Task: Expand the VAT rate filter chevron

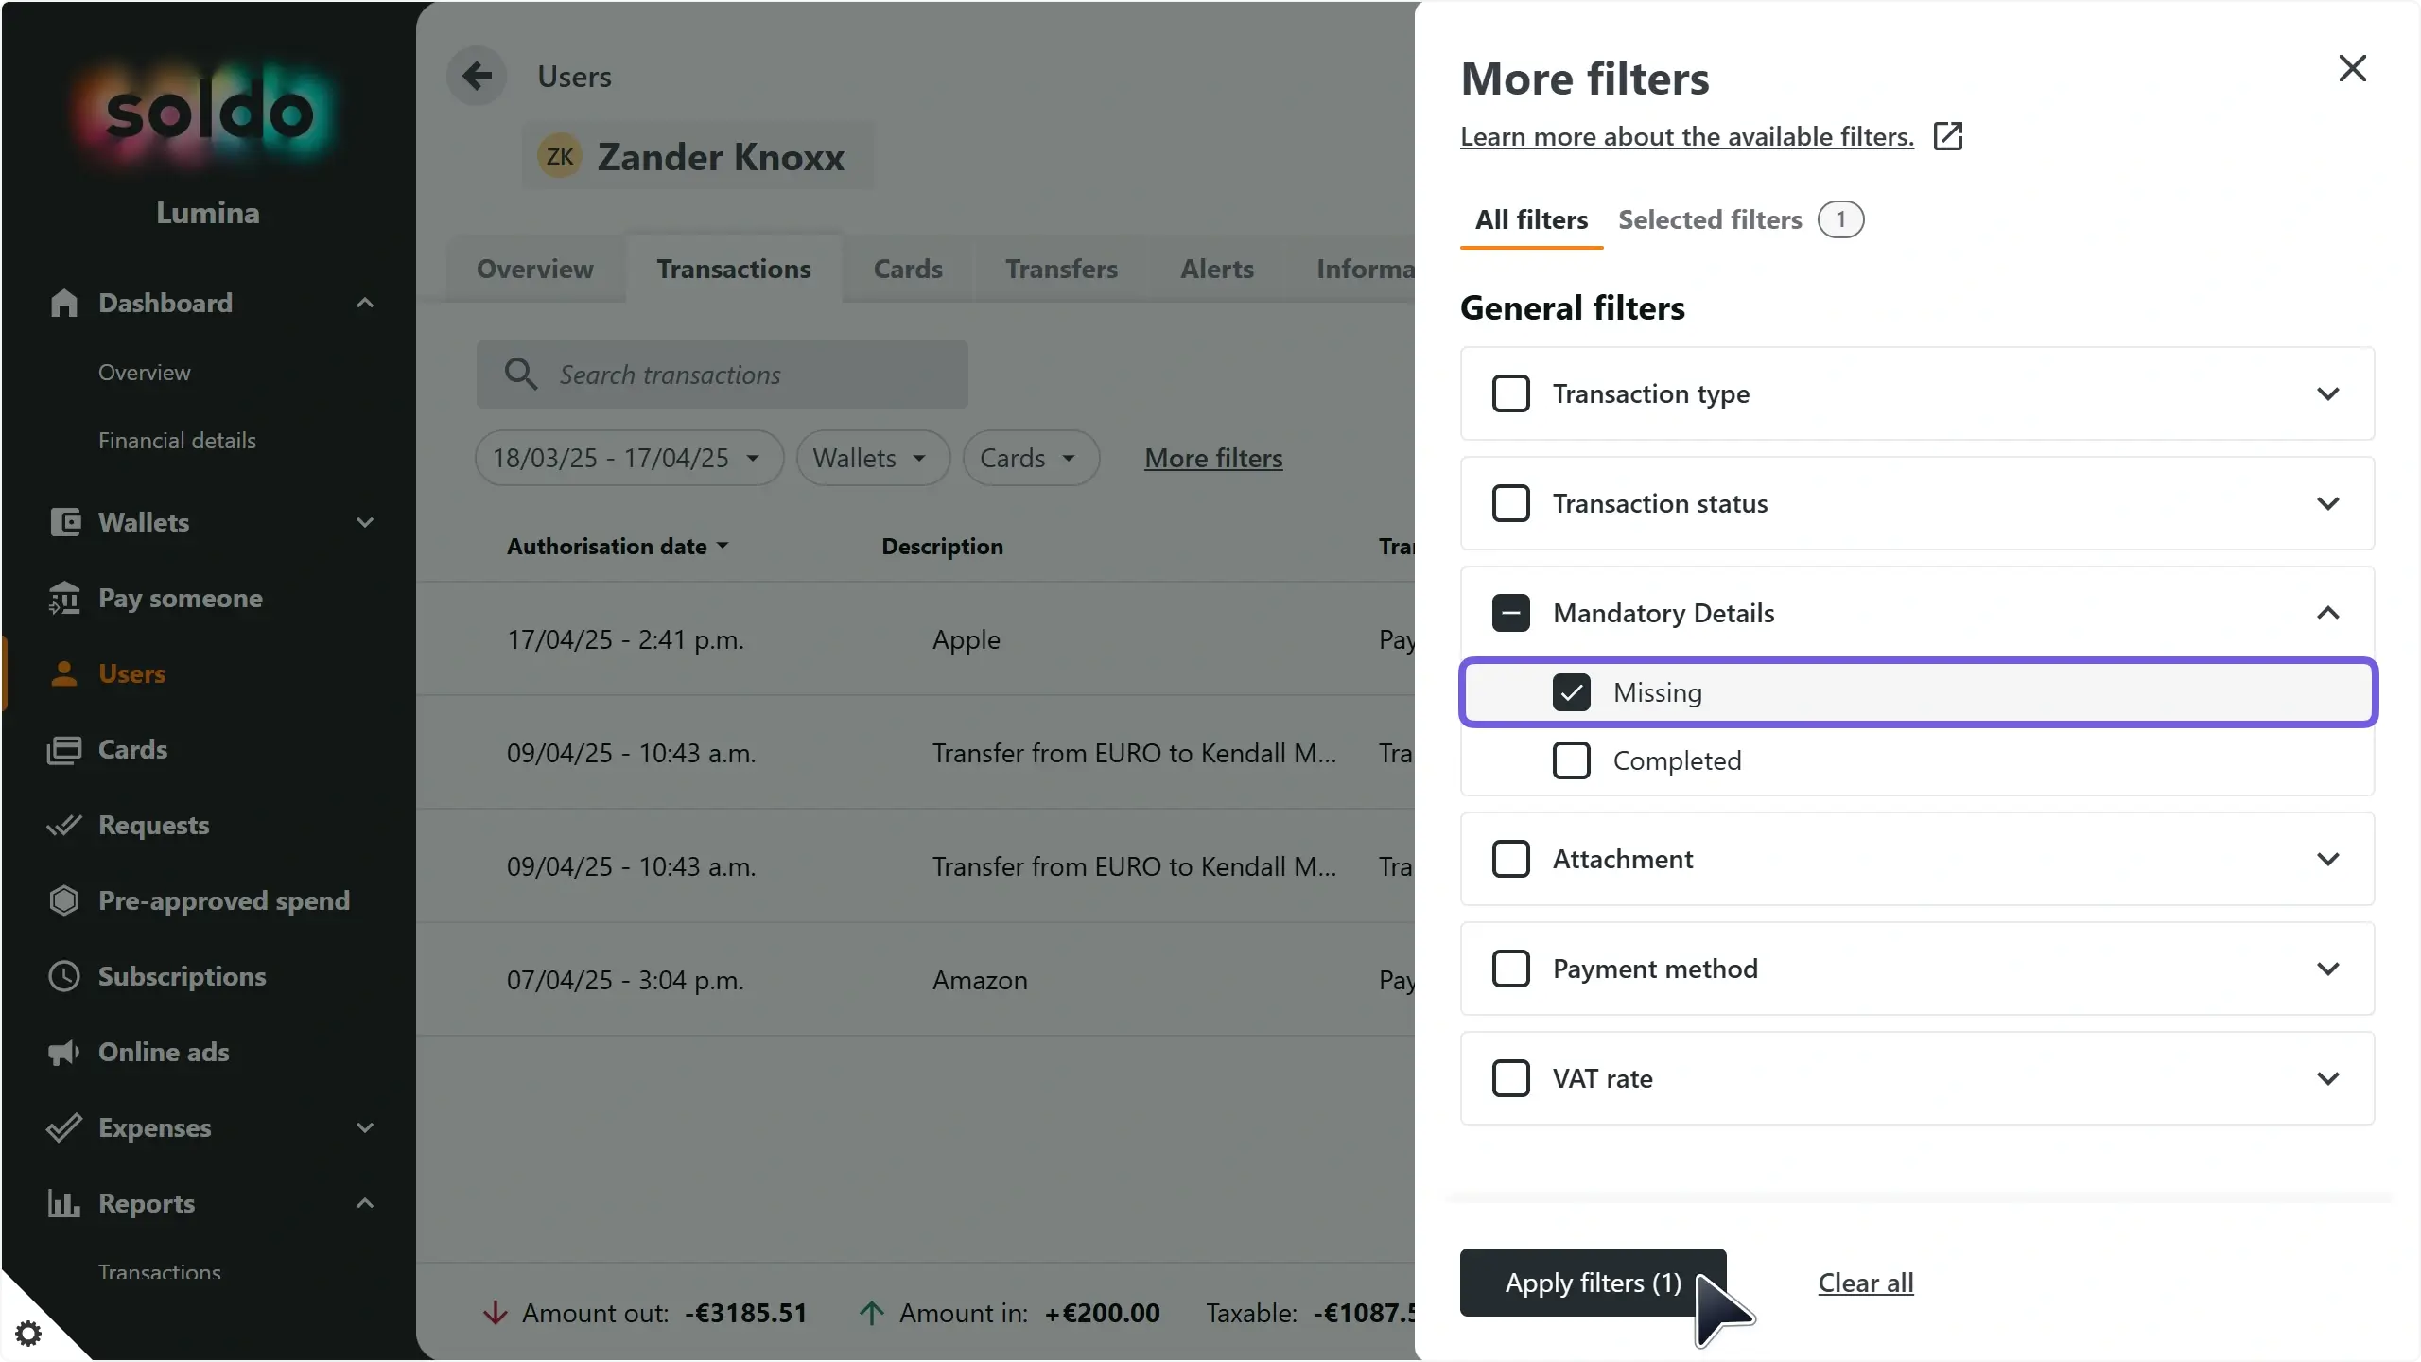Action: (x=2328, y=1078)
